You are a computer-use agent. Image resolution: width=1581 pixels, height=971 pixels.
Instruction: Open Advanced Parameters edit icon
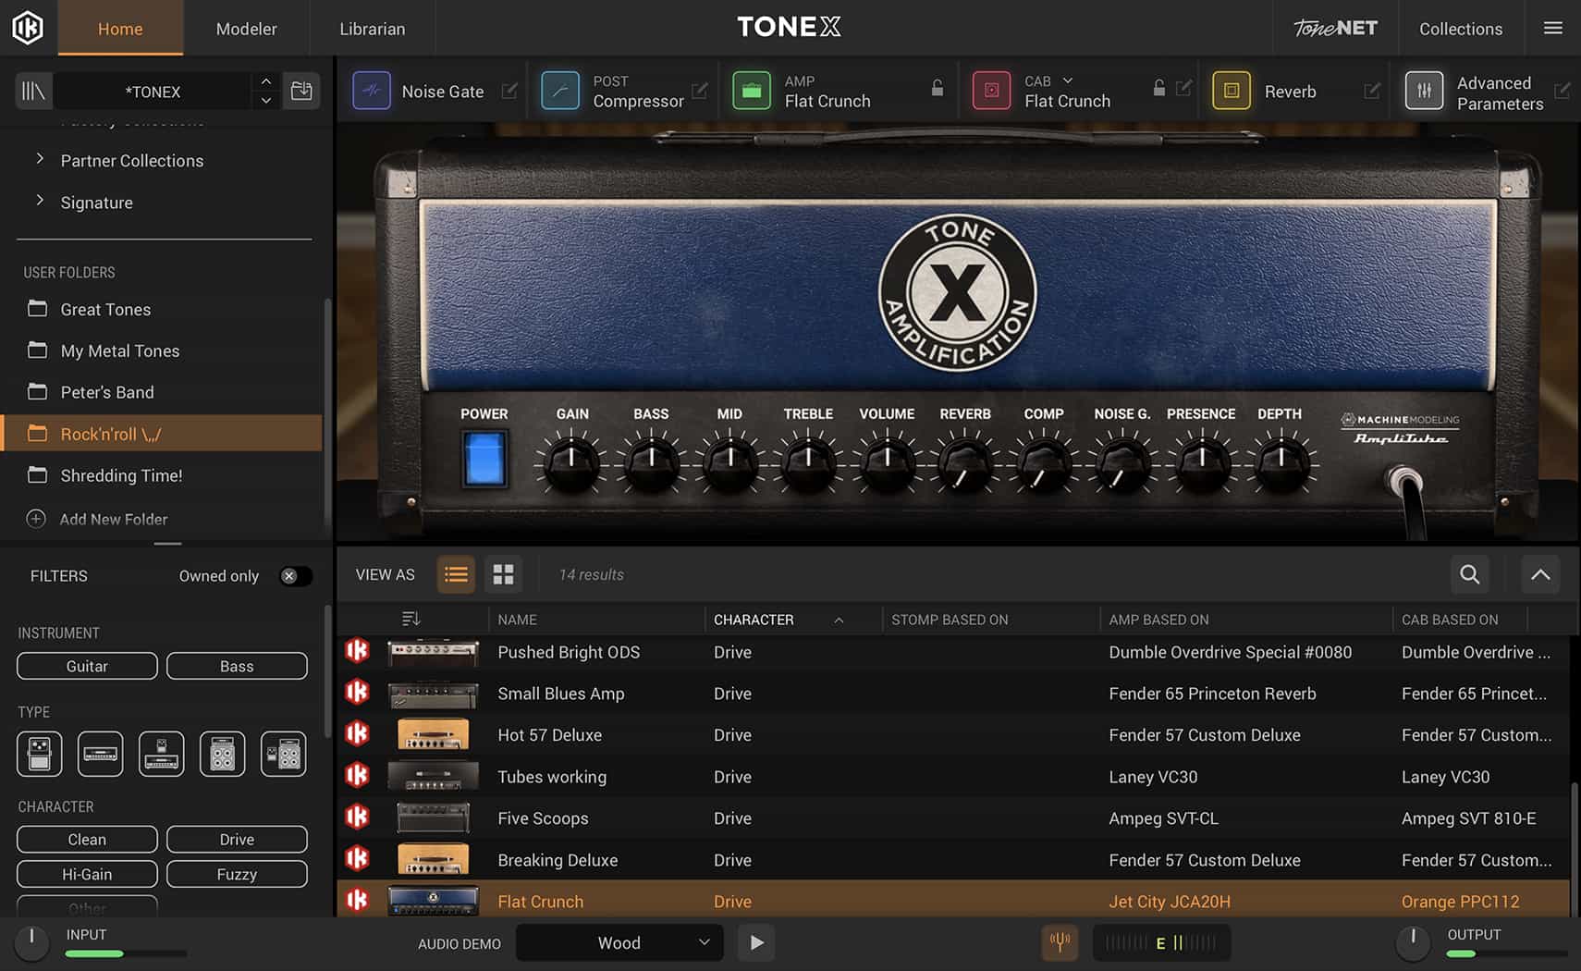(x=1563, y=91)
